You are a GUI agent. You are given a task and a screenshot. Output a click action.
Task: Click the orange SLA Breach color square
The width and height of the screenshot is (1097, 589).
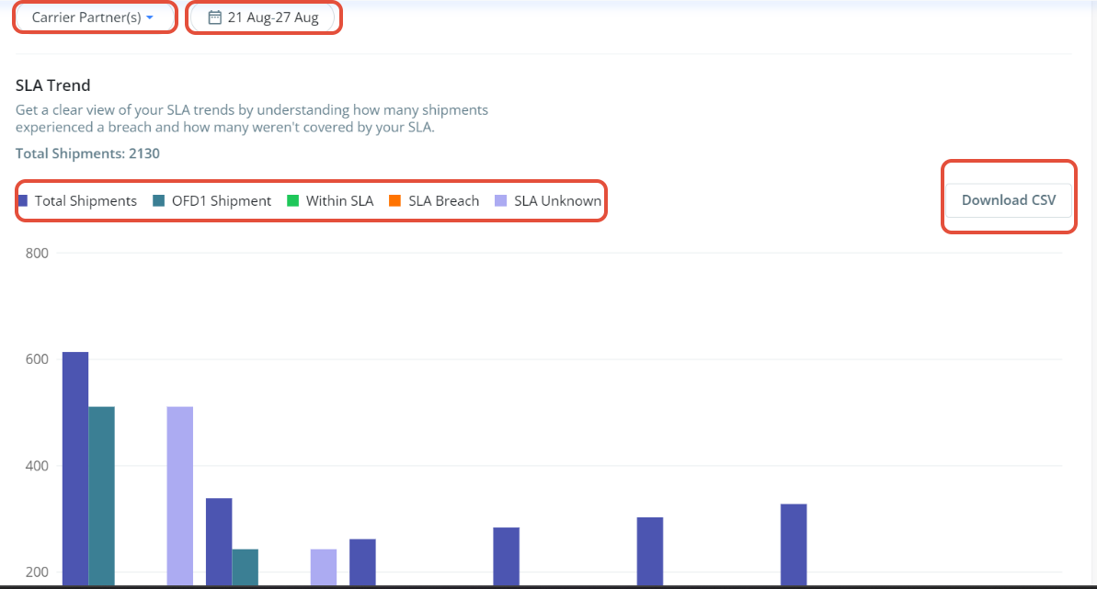click(x=395, y=200)
